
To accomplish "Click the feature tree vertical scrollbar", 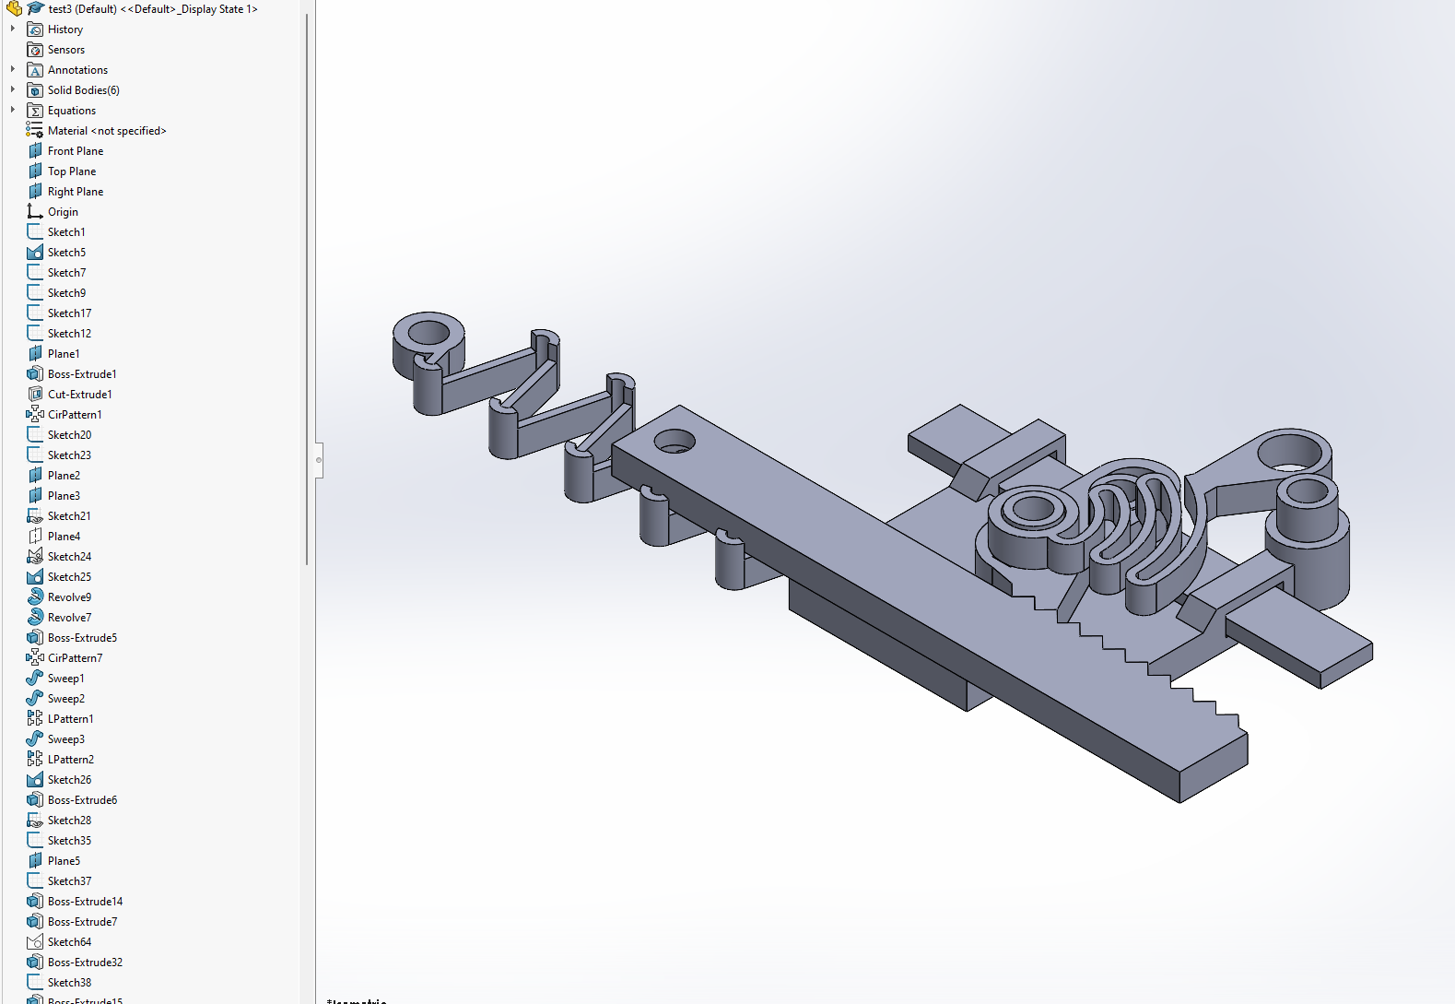I will click(307, 289).
